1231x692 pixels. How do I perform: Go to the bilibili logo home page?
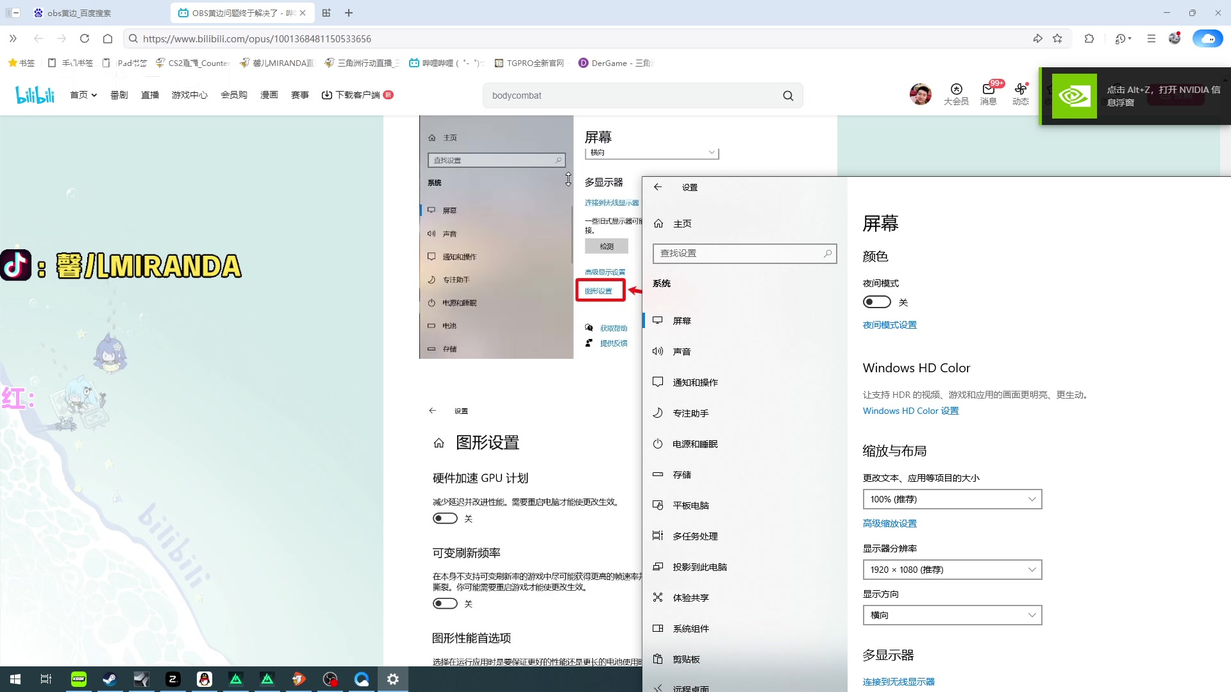click(35, 95)
